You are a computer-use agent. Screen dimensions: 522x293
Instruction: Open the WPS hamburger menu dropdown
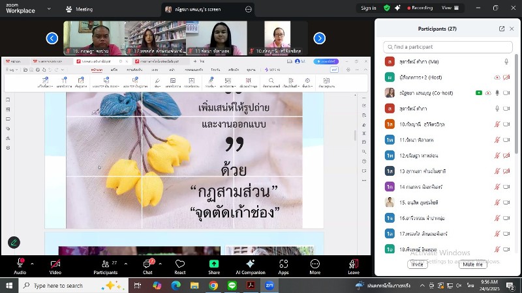click(11, 70)
